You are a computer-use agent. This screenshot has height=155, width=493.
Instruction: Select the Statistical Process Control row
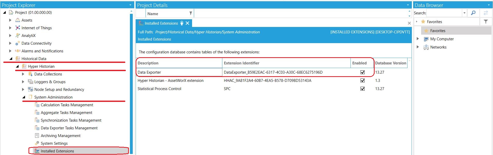click(x=272, y=89)
